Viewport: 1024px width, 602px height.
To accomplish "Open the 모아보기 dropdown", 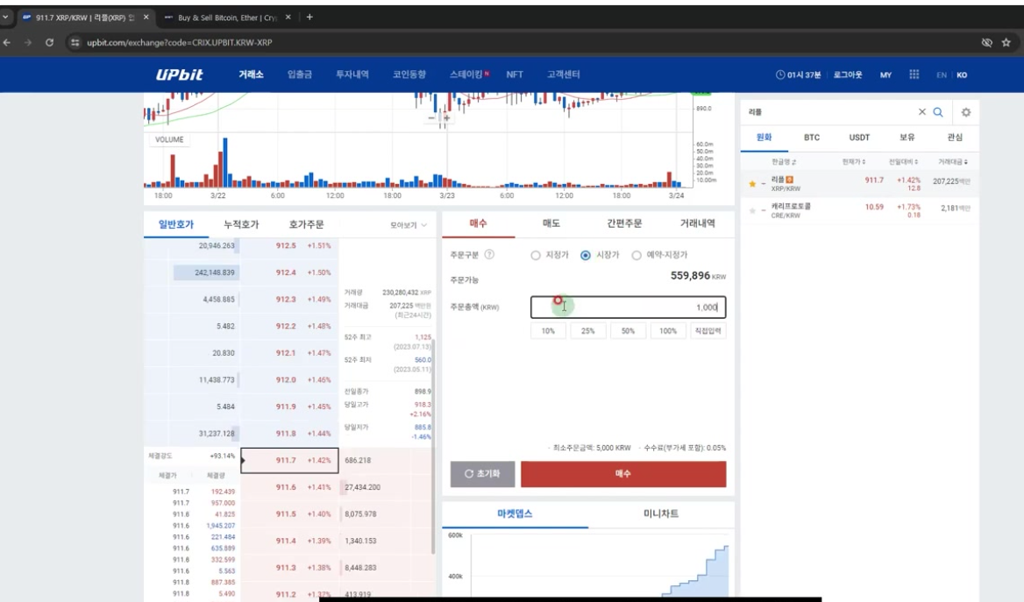I will click(x=409, y=224).
